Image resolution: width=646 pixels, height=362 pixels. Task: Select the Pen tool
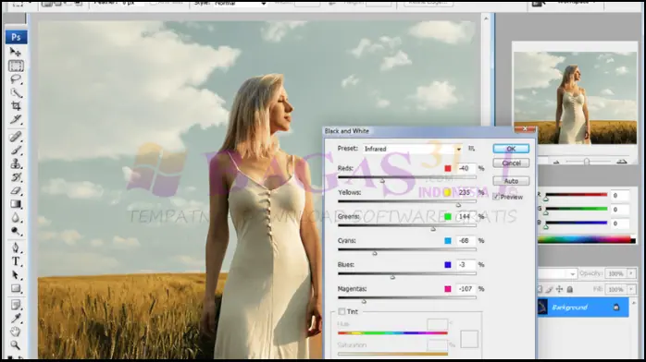(16, 247)
